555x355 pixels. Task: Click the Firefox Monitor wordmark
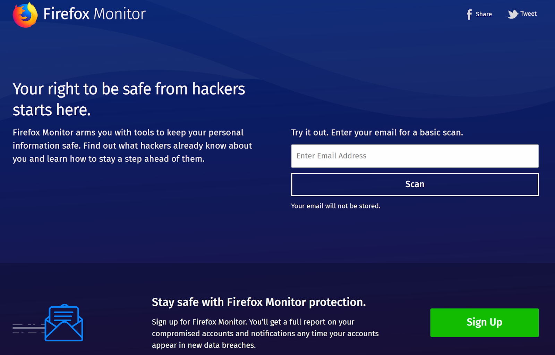coord(94,14)
